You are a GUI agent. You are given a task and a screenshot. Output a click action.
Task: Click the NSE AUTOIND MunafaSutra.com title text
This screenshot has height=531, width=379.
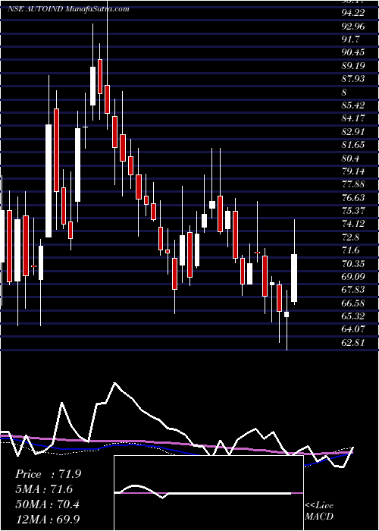click(x=68, y=9)
